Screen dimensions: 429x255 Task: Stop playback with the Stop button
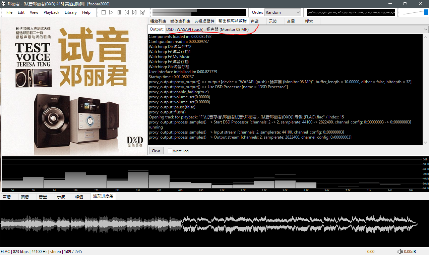104,12
